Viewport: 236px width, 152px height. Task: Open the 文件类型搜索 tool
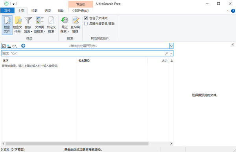40,25
